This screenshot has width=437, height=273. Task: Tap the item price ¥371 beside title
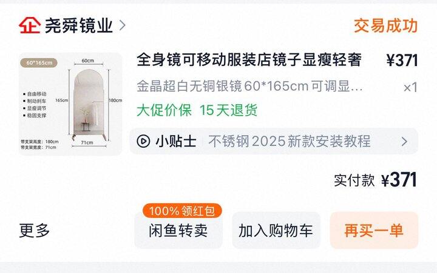tap(402, 61)
